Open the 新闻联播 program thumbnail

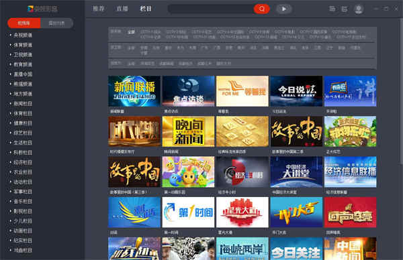click(x=134, y=91)
